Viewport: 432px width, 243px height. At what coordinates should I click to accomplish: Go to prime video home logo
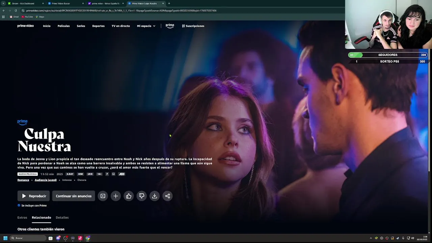(x=26, y=26)
